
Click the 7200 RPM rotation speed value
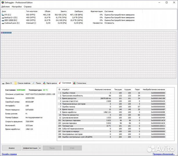30,122
